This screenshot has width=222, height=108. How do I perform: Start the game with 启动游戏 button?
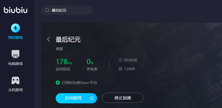click(76, 98)
